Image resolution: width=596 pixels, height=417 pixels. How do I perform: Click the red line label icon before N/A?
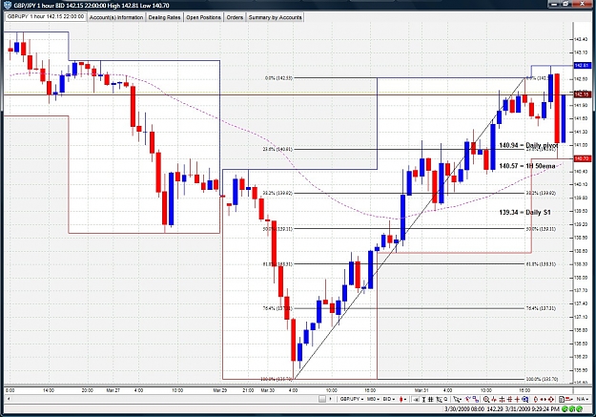point(568,399)
